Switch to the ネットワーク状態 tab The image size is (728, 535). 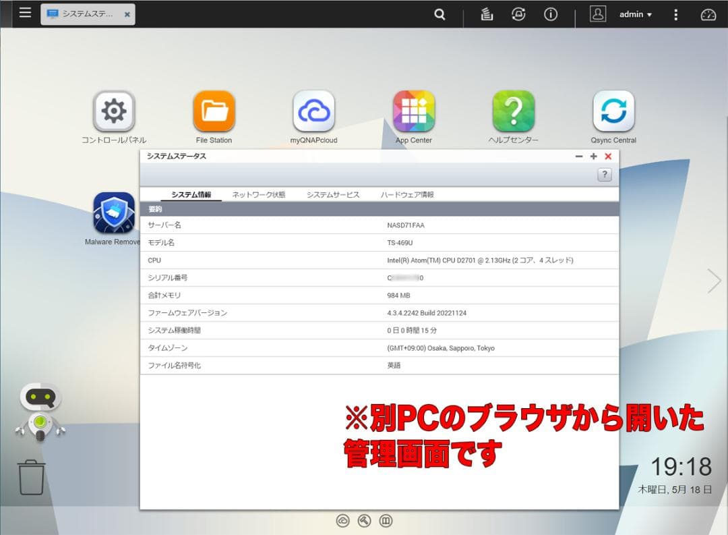click(260, 194)
